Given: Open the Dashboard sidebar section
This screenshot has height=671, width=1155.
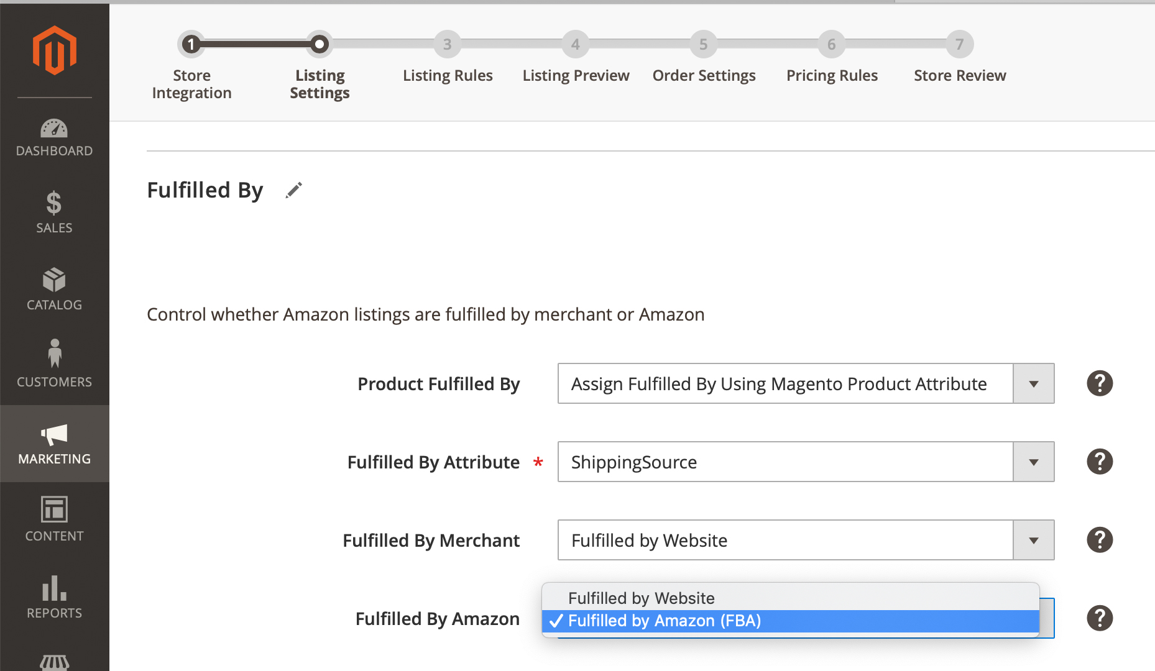Looking at the screenshot, I should (x=55, y=137).
